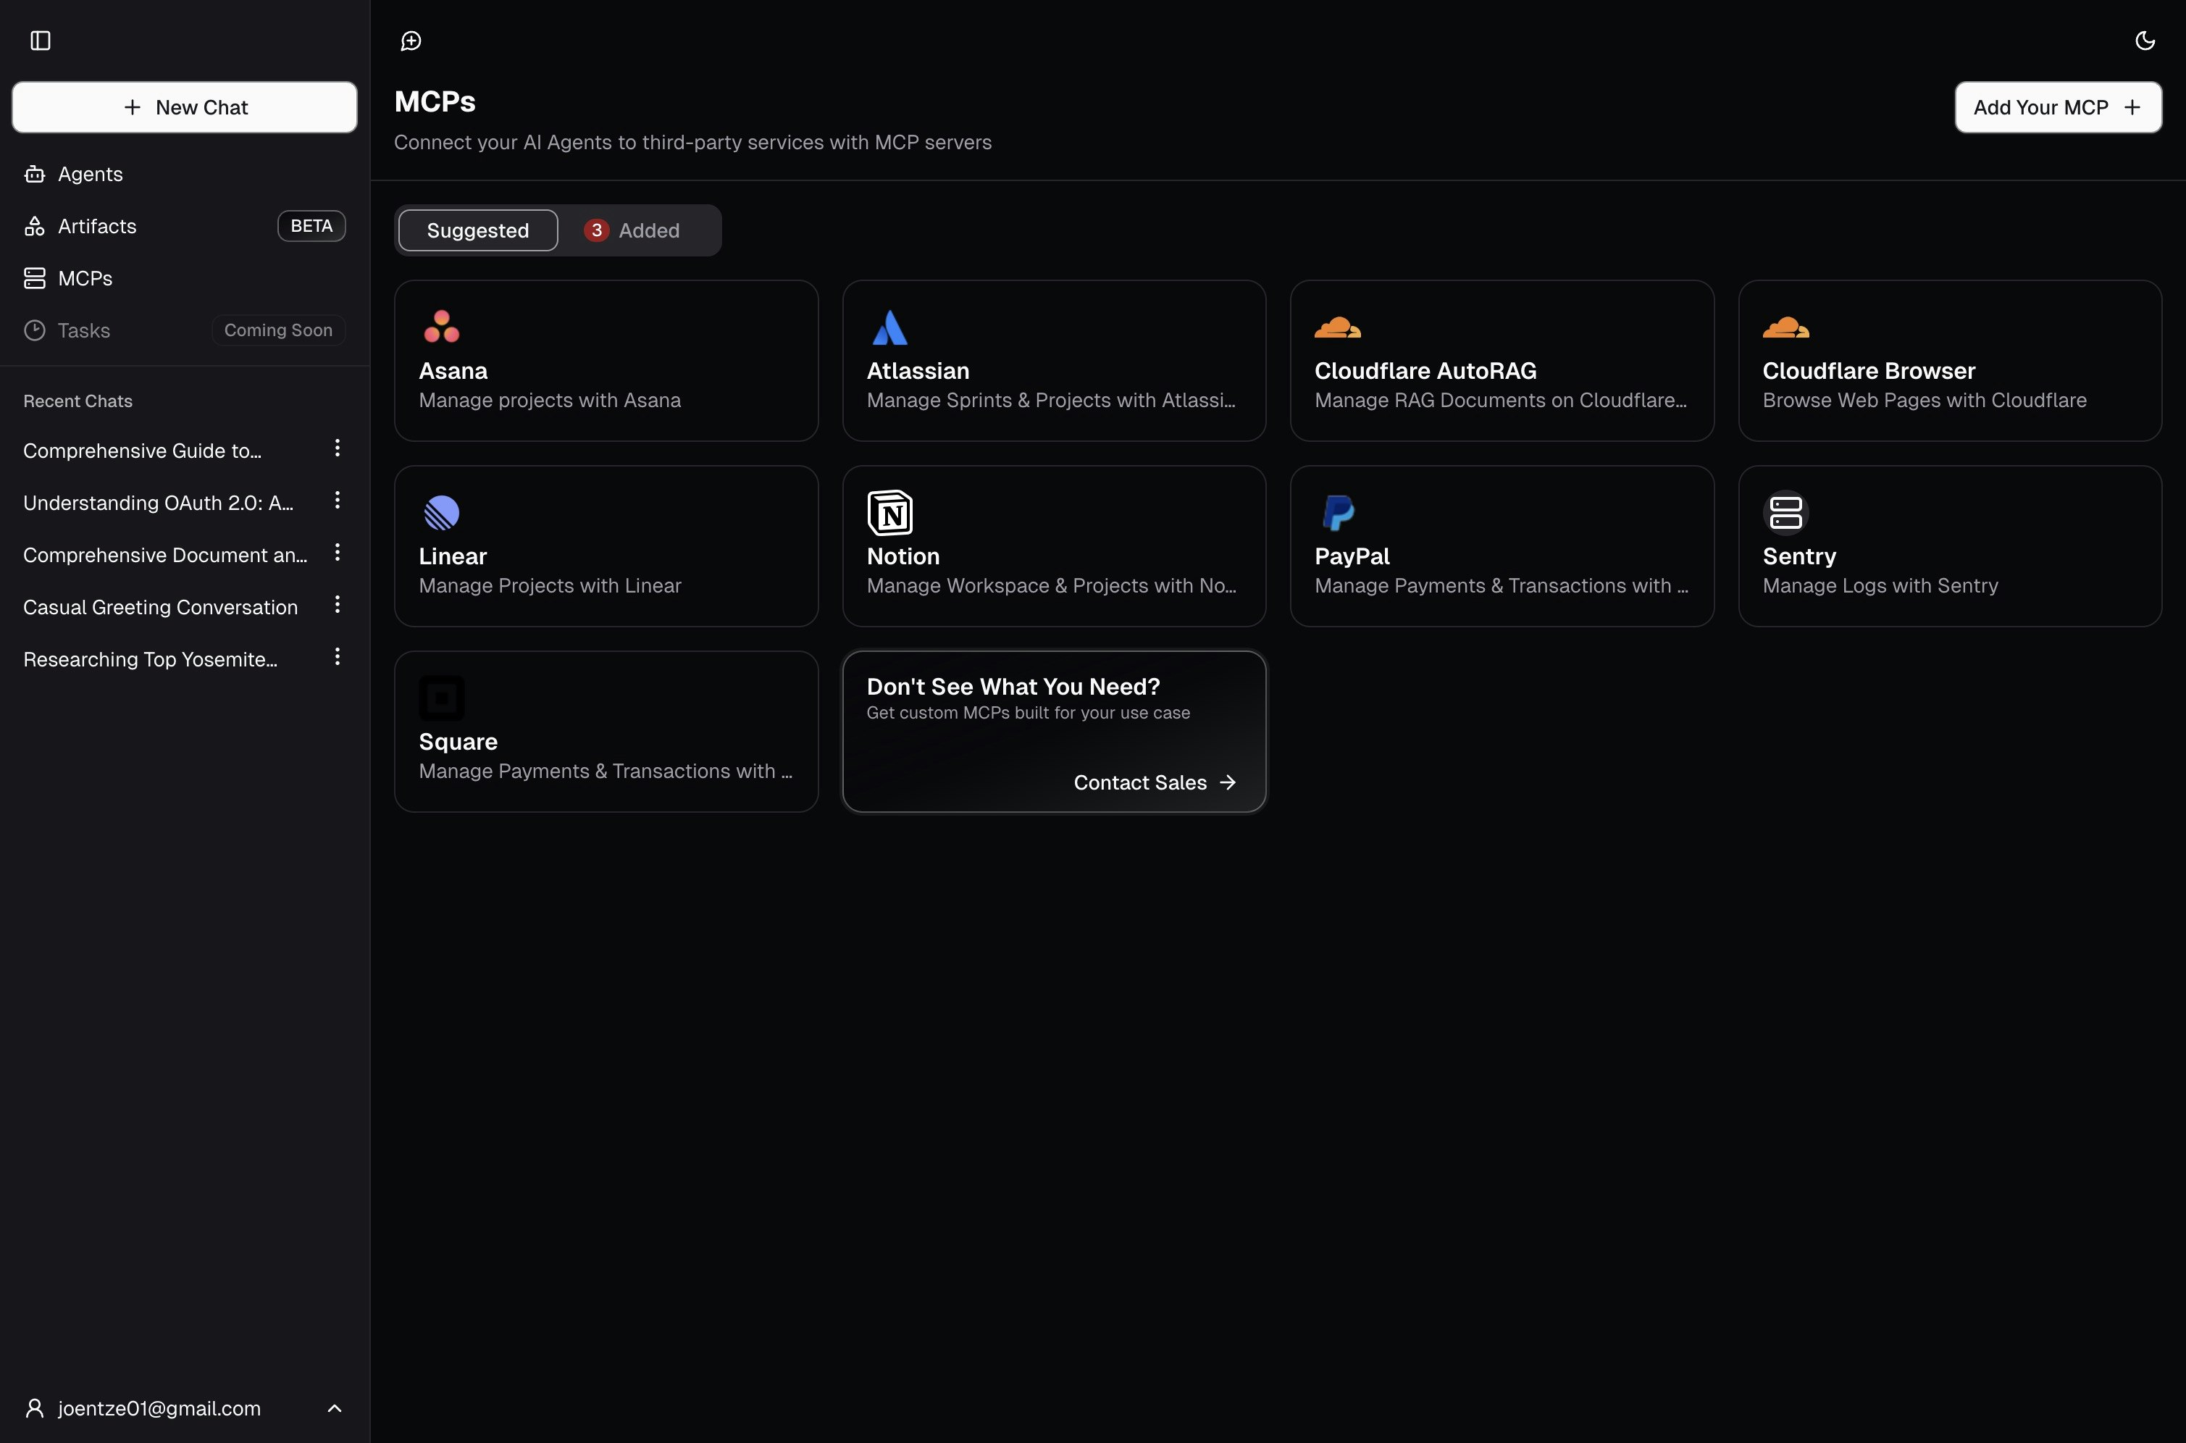Click the Sentry server icon
The image size is (2186, 1443).
click(1785, 513)
